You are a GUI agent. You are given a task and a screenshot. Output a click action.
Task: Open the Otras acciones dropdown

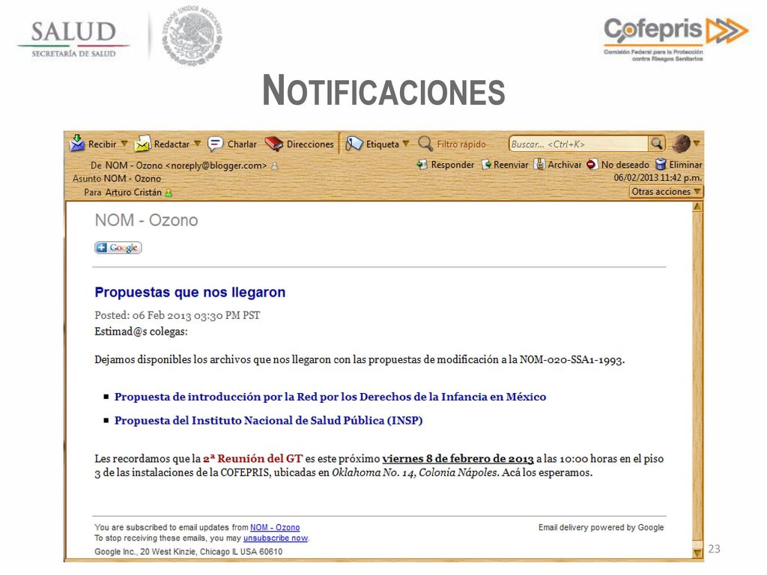pos(666,192)
